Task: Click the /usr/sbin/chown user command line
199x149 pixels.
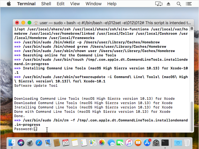Action: 95,51
